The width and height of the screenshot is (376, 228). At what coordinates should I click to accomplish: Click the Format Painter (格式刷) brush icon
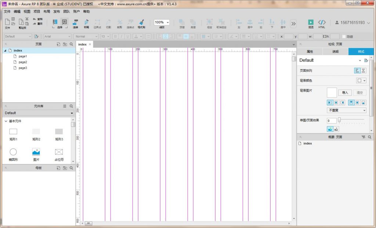(141, 23)
